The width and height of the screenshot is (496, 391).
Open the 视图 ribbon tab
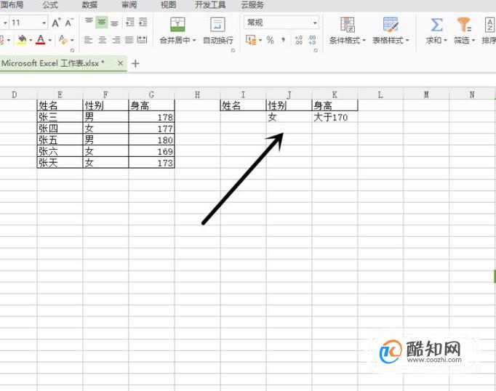168,5
